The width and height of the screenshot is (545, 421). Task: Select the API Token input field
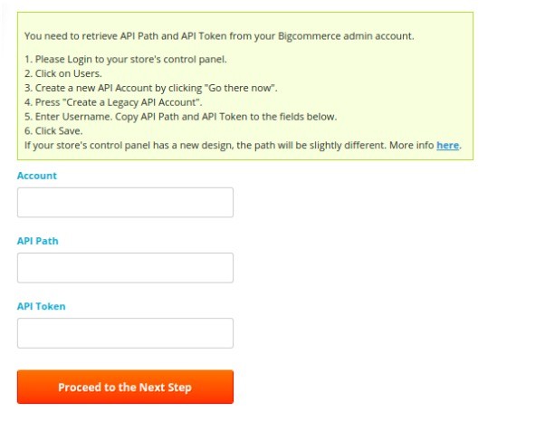(x=125, y=332)
